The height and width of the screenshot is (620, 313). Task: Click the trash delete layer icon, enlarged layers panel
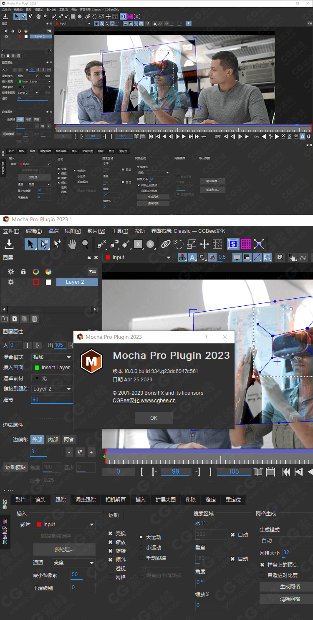[35, 319]
